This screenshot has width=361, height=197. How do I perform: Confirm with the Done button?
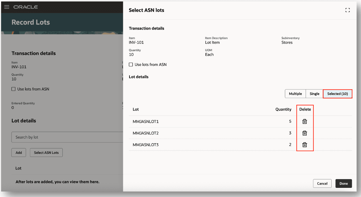coord(343,183)
